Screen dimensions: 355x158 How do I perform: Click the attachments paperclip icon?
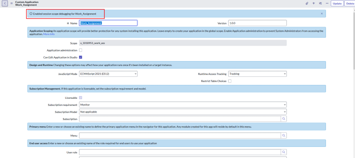pos(307,3)
